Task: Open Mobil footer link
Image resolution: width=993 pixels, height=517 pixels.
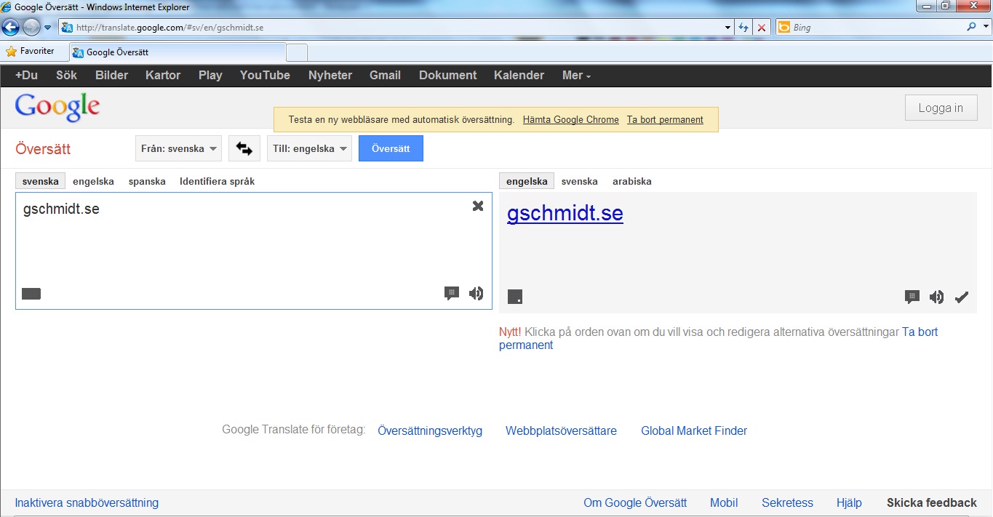Action: pyautogui.click(x=724, y=502)
